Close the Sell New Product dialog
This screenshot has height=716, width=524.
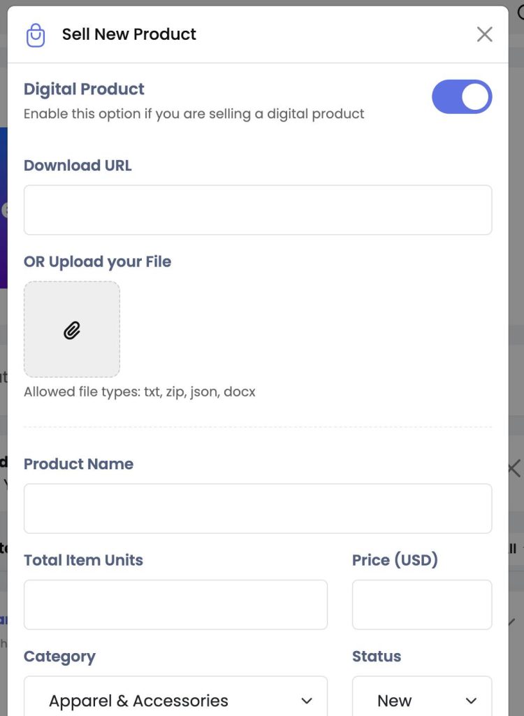(484, 34)
